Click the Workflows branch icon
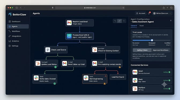The image size is (180, 100). [x=10, y=31]
